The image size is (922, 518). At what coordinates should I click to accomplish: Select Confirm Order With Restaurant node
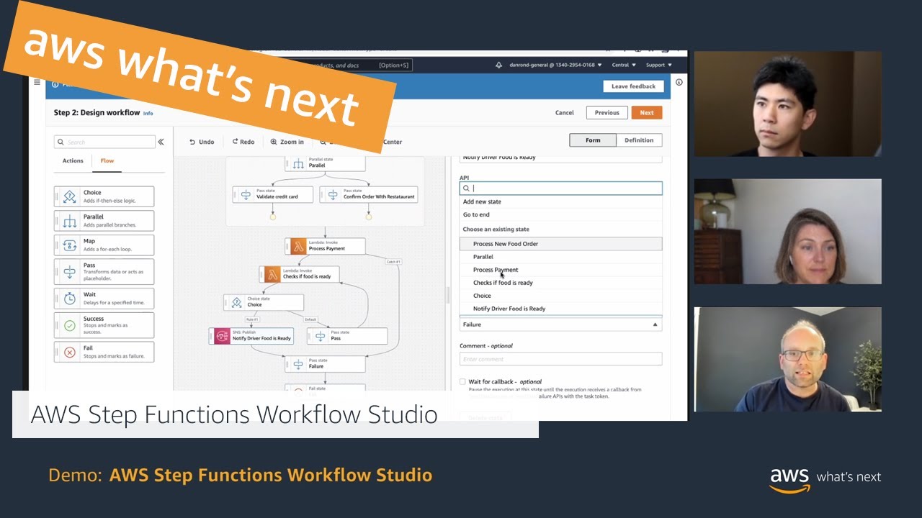(x=369, y=194)
